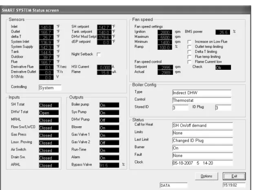Click the Alarm On indicator
257x190 pixels.
[x=109, y=158]
